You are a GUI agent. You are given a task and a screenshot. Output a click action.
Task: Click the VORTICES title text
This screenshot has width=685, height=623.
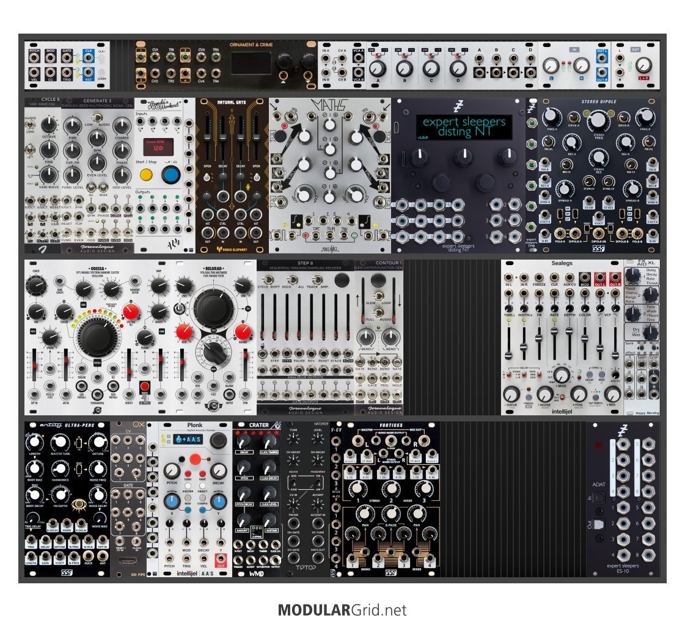coord(391,425)
